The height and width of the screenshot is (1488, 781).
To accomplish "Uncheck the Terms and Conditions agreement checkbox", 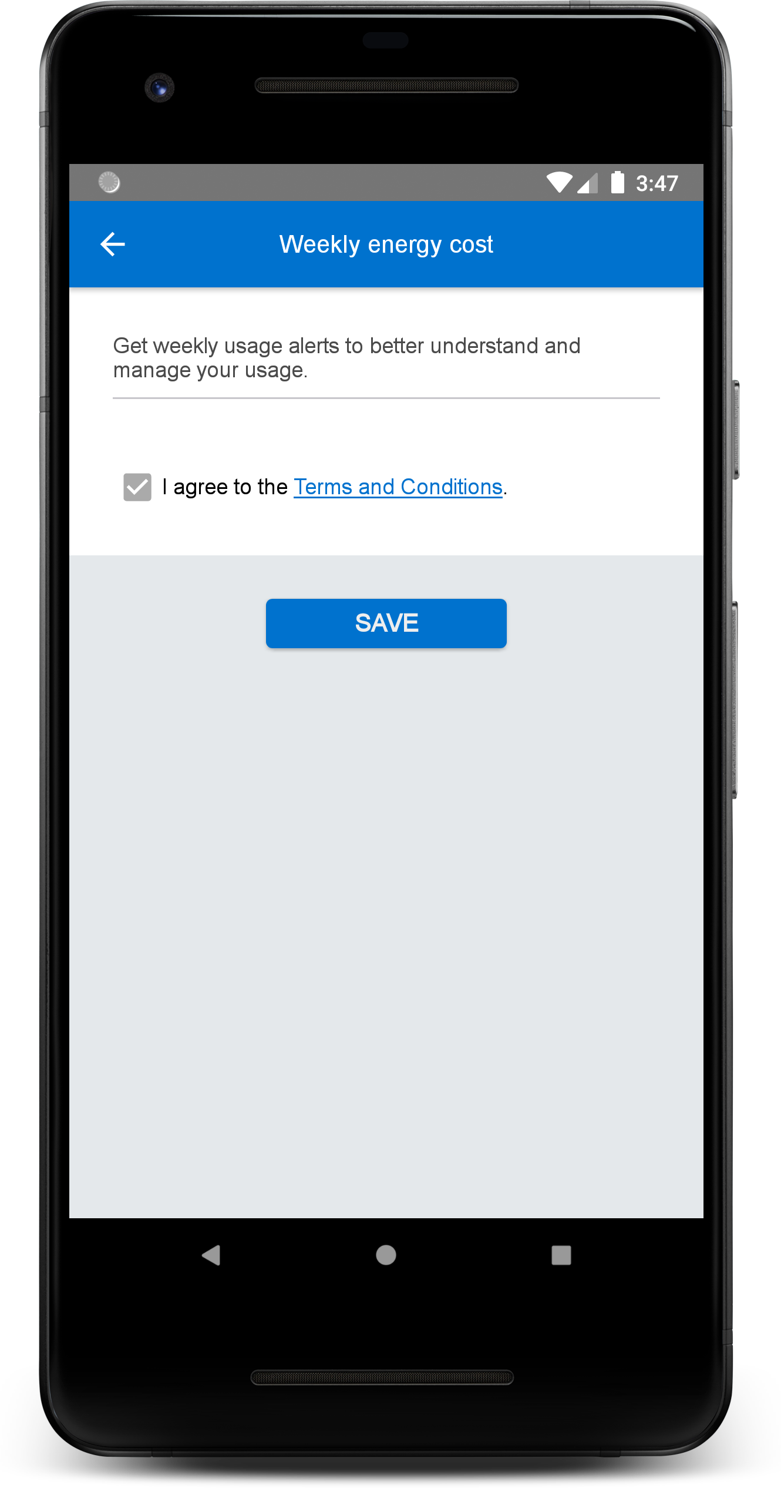I will tap(137, 487).
